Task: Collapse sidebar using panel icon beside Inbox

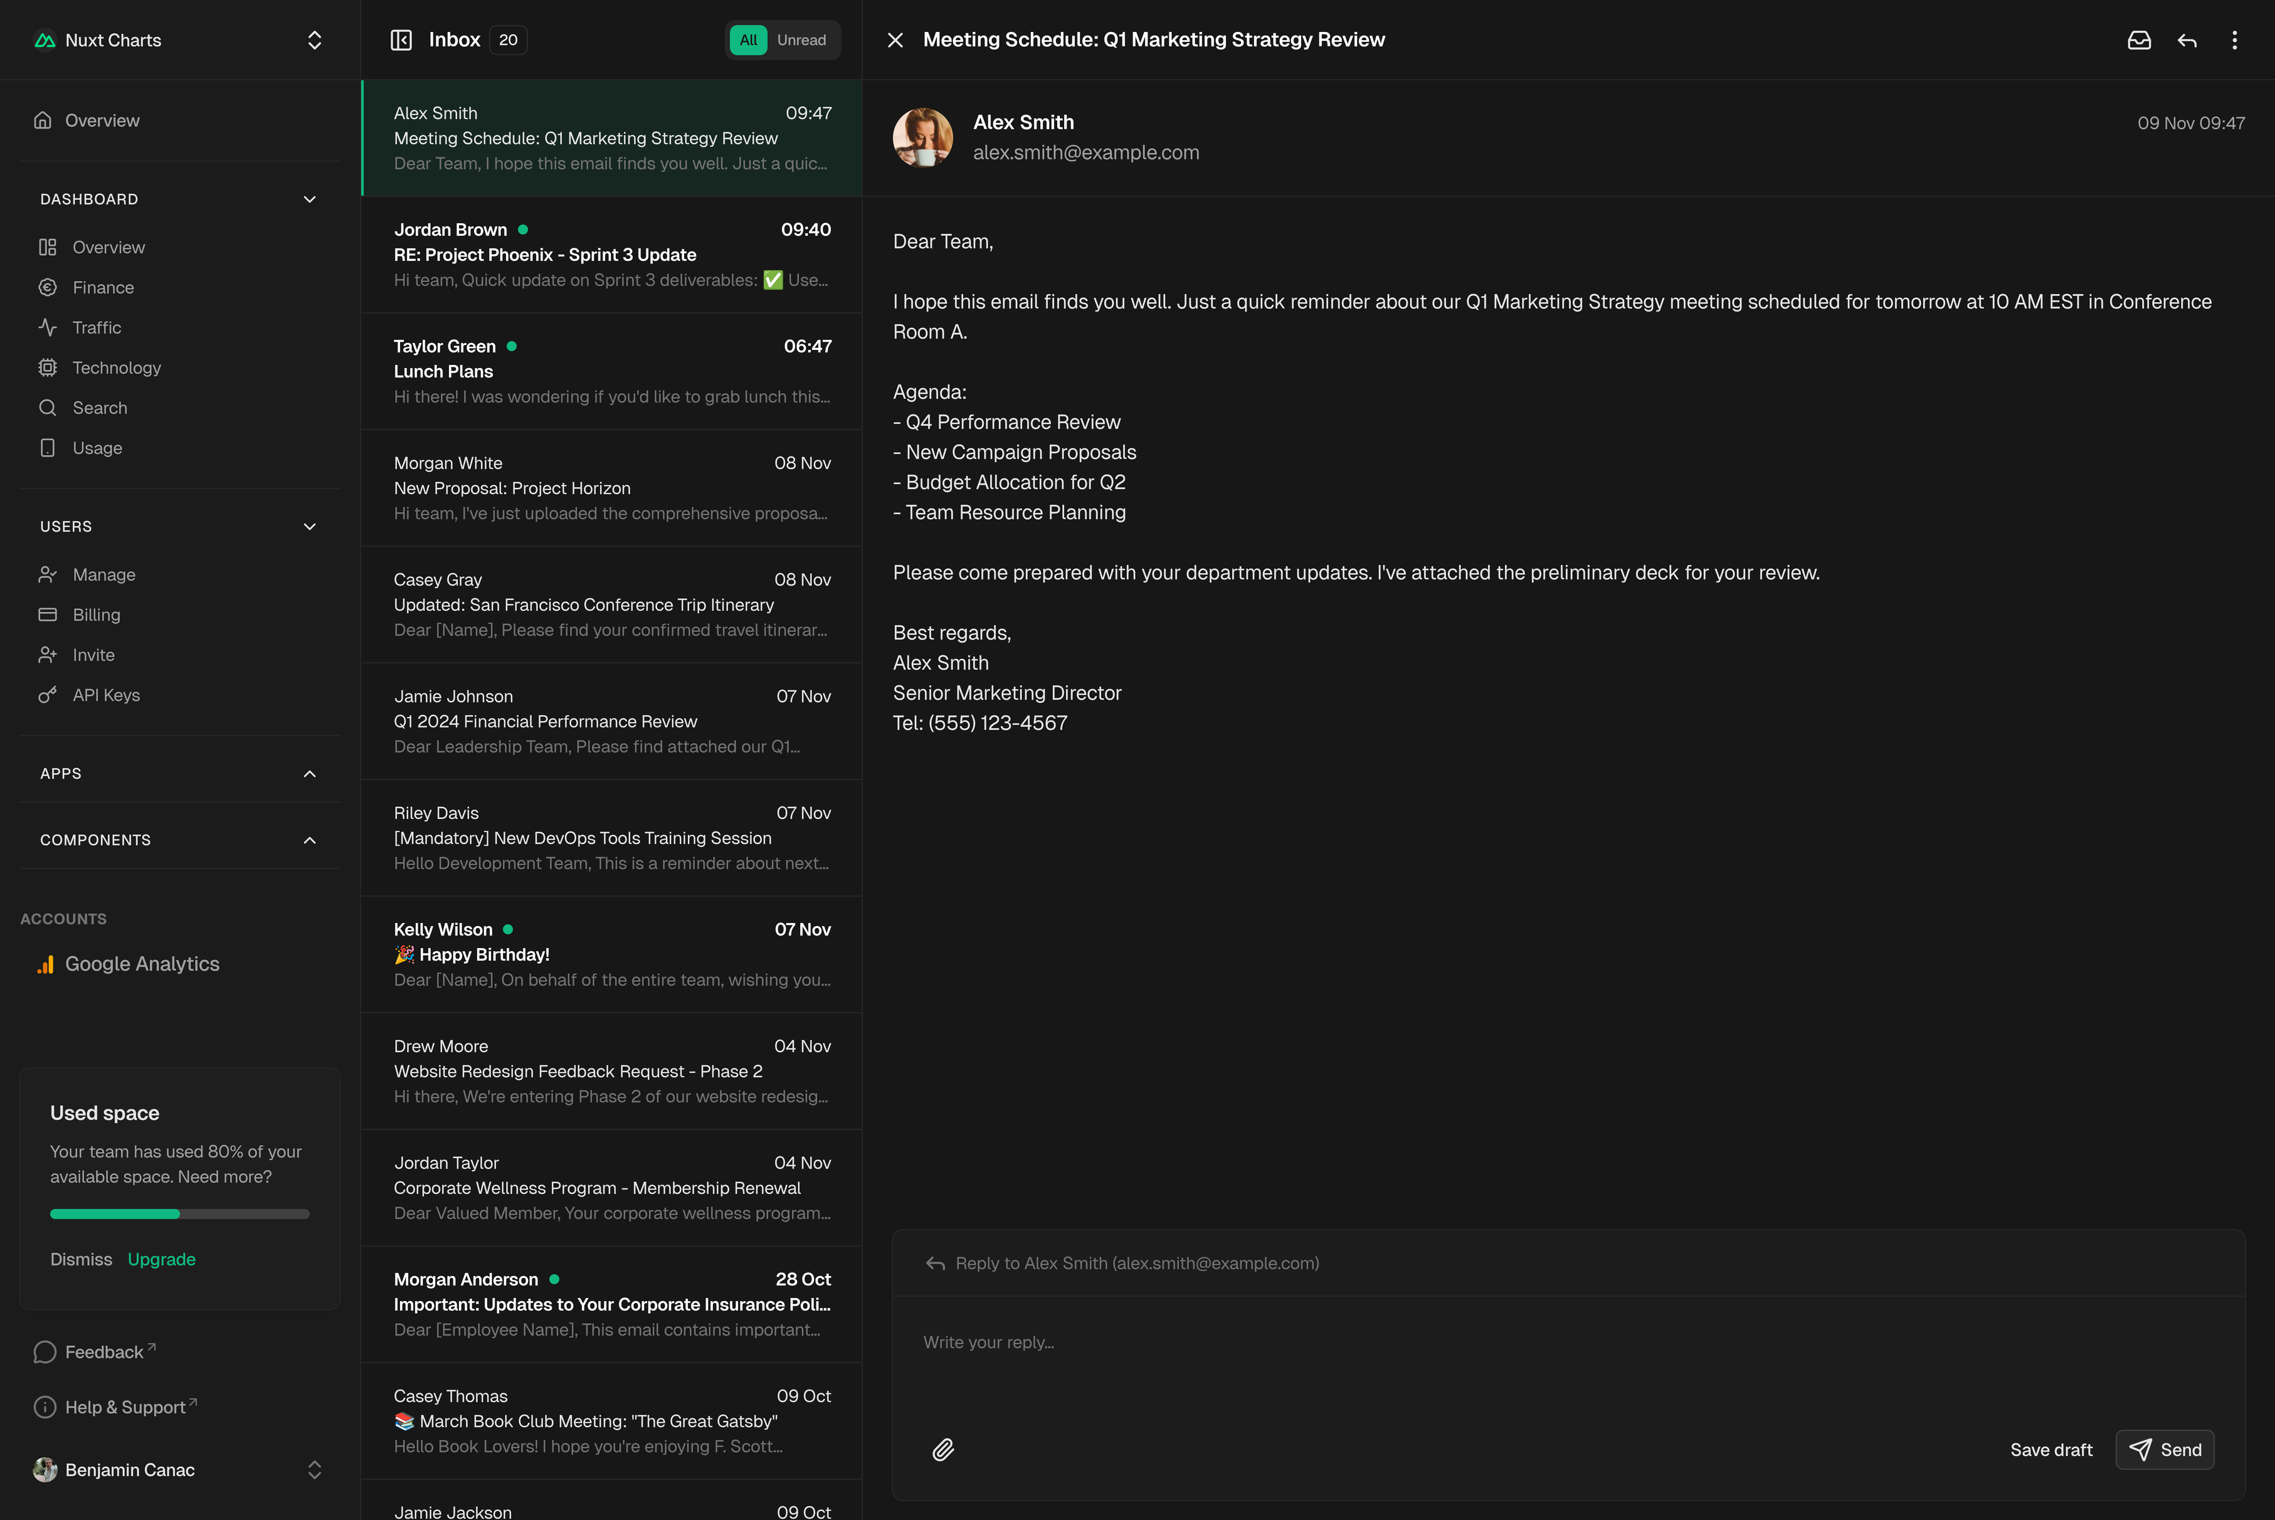Action: pyautogui.click(x=401, y=40)
